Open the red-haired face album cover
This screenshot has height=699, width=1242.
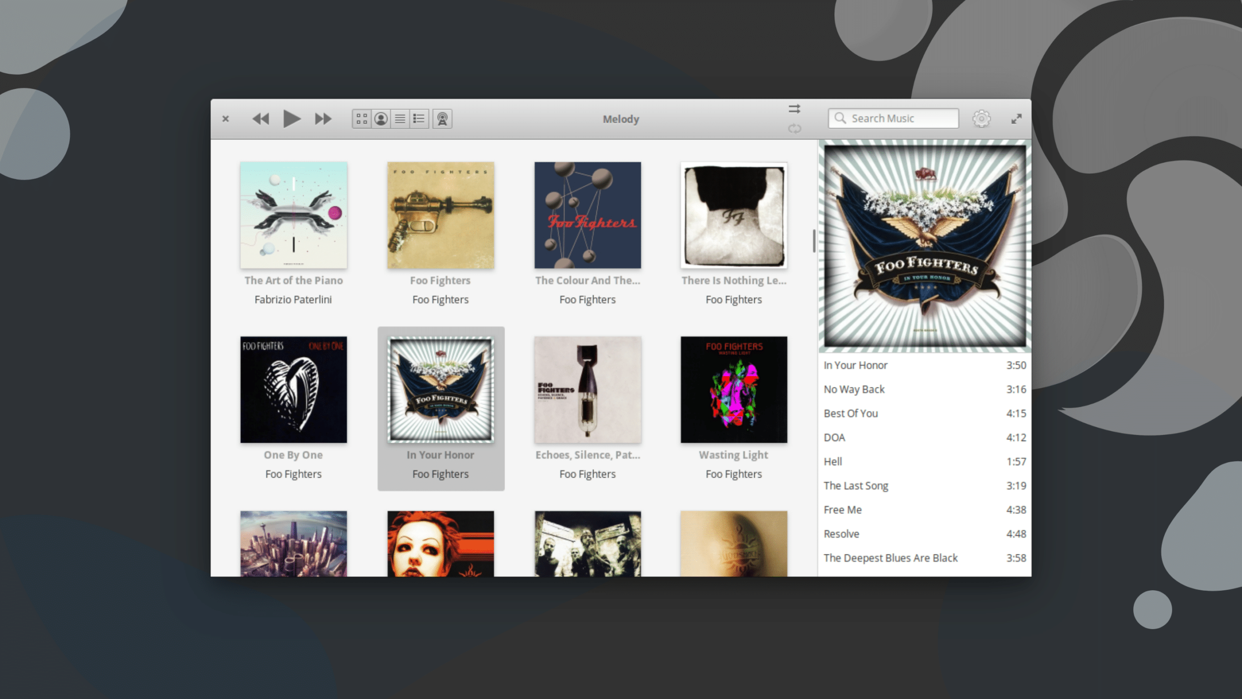pos(441,544)
